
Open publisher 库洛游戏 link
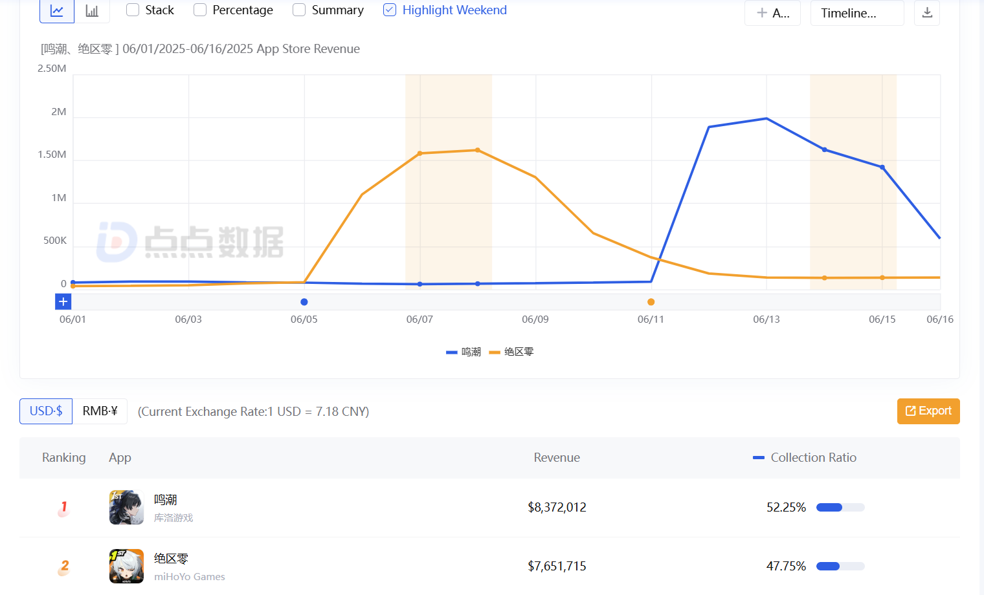pos(173,518)
